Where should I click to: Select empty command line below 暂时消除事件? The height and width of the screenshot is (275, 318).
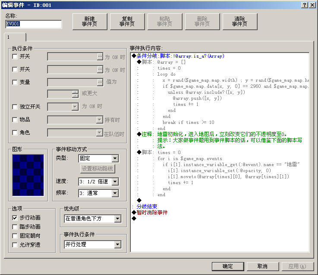tap(220, 219)
